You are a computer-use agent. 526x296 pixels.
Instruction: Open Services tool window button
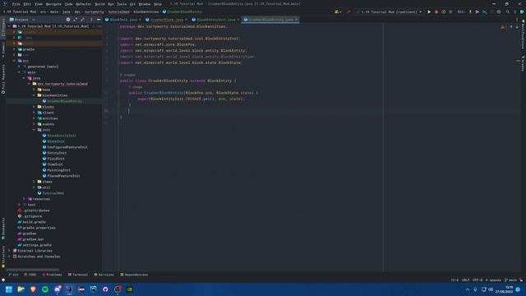point(104,275)
